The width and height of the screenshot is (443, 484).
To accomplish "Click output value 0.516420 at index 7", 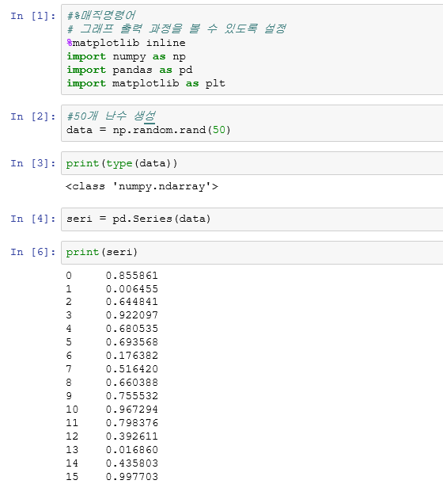I will click(x=132, y=369).
